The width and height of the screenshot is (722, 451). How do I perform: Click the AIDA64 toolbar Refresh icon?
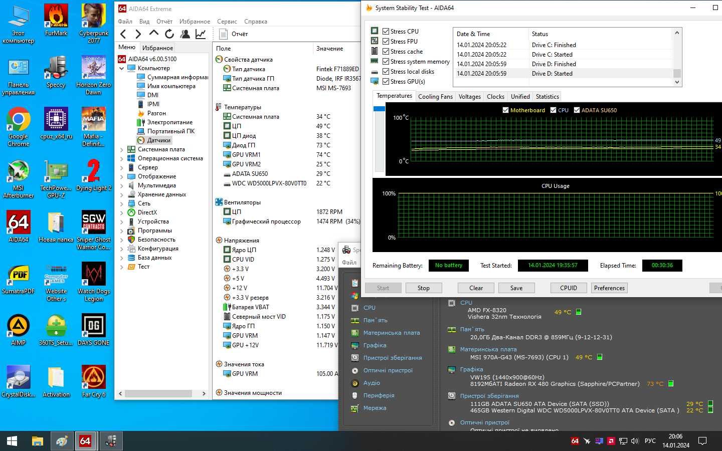[x=169, y=34]
